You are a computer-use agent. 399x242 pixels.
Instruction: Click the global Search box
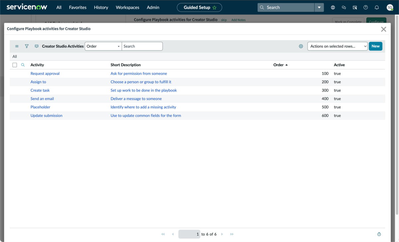click(x=286, y=7)
